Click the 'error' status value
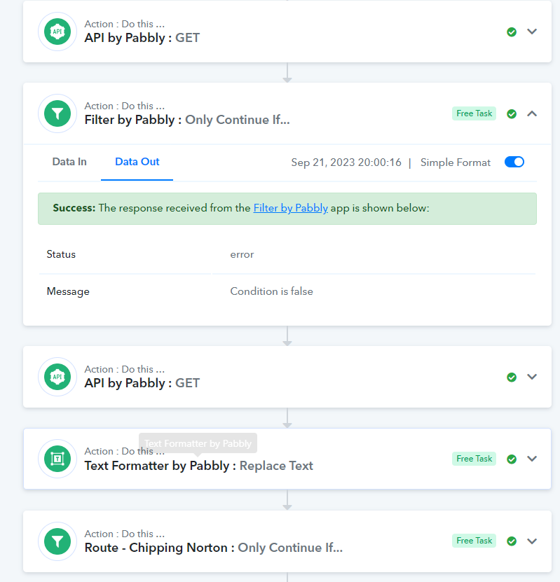 (242, 255)
